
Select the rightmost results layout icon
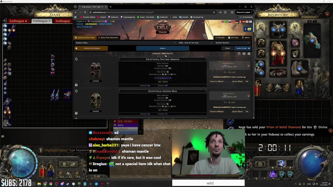249,54
